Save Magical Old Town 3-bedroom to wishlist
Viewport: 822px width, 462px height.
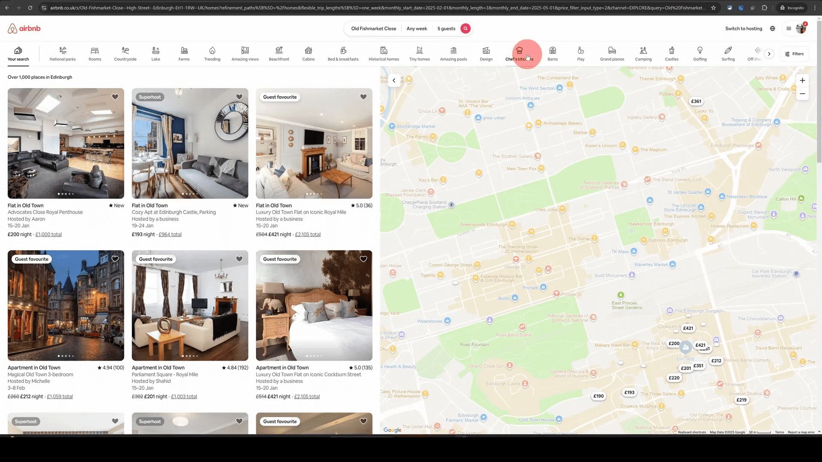click(x=115, y=259)
